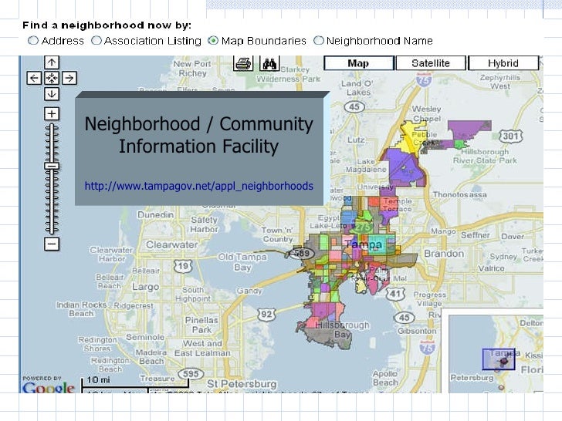Pan the map right with the arrow

(x=69, y=78)
